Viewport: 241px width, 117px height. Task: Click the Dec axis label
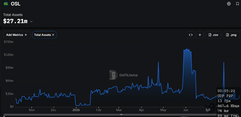[54, 110]
